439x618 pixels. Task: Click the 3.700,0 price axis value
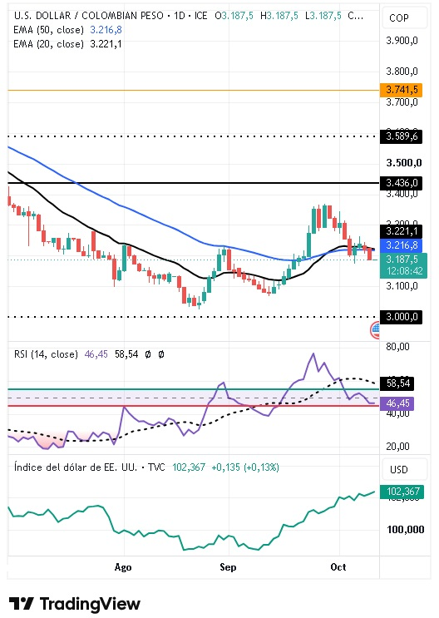(402, 102)
